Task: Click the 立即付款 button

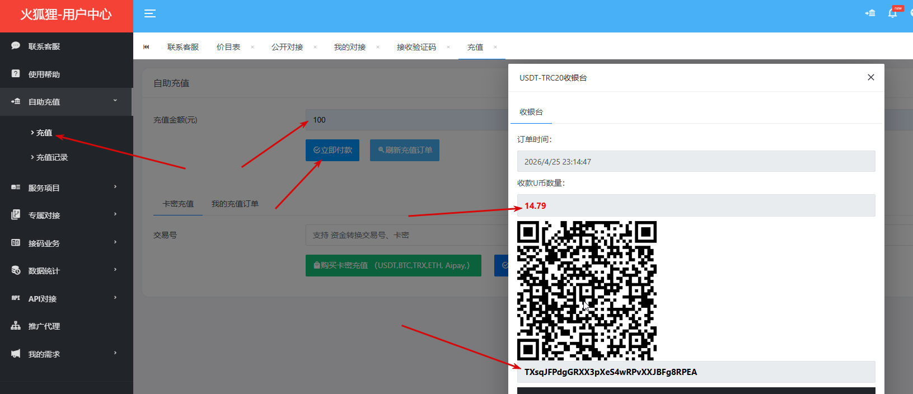Action: tap(333, 150)
